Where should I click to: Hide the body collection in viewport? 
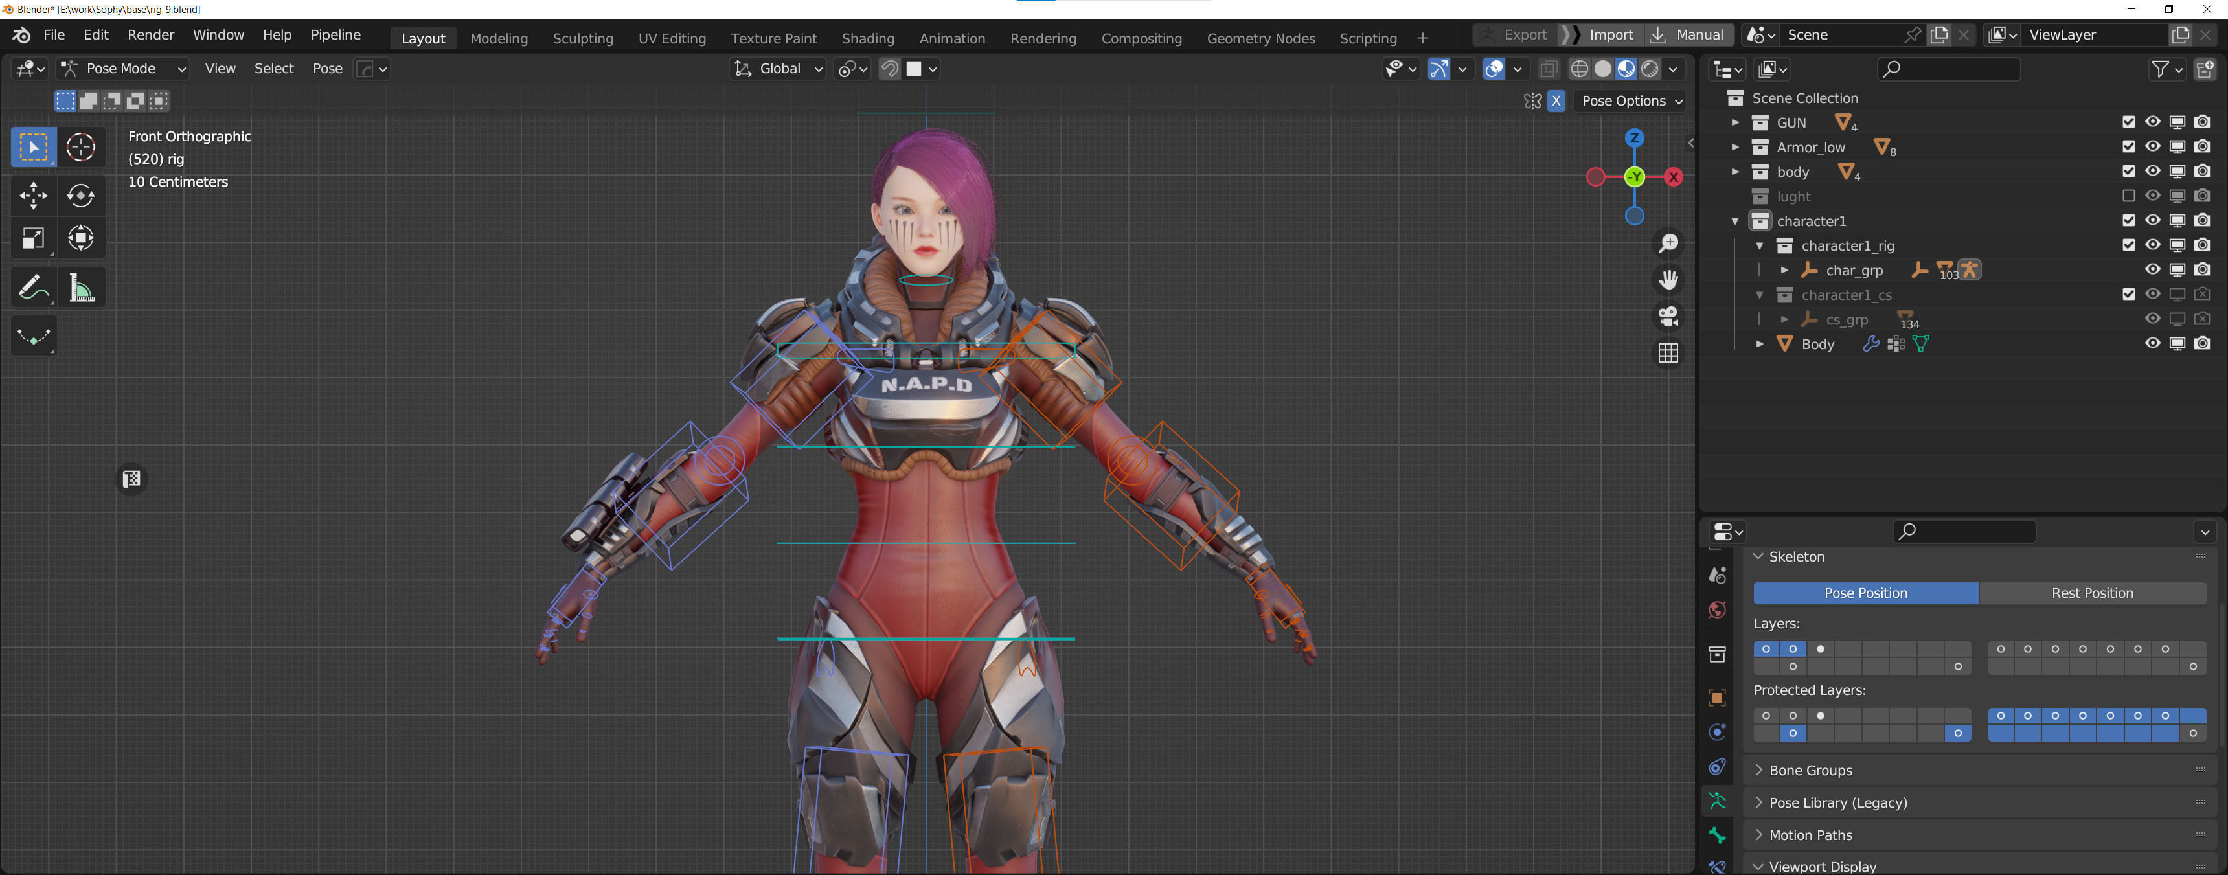tap(2153, 171)
